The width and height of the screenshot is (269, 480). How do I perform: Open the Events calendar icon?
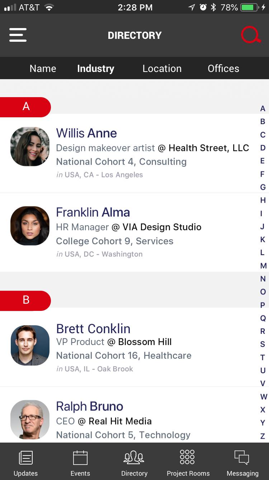point(80,458)
